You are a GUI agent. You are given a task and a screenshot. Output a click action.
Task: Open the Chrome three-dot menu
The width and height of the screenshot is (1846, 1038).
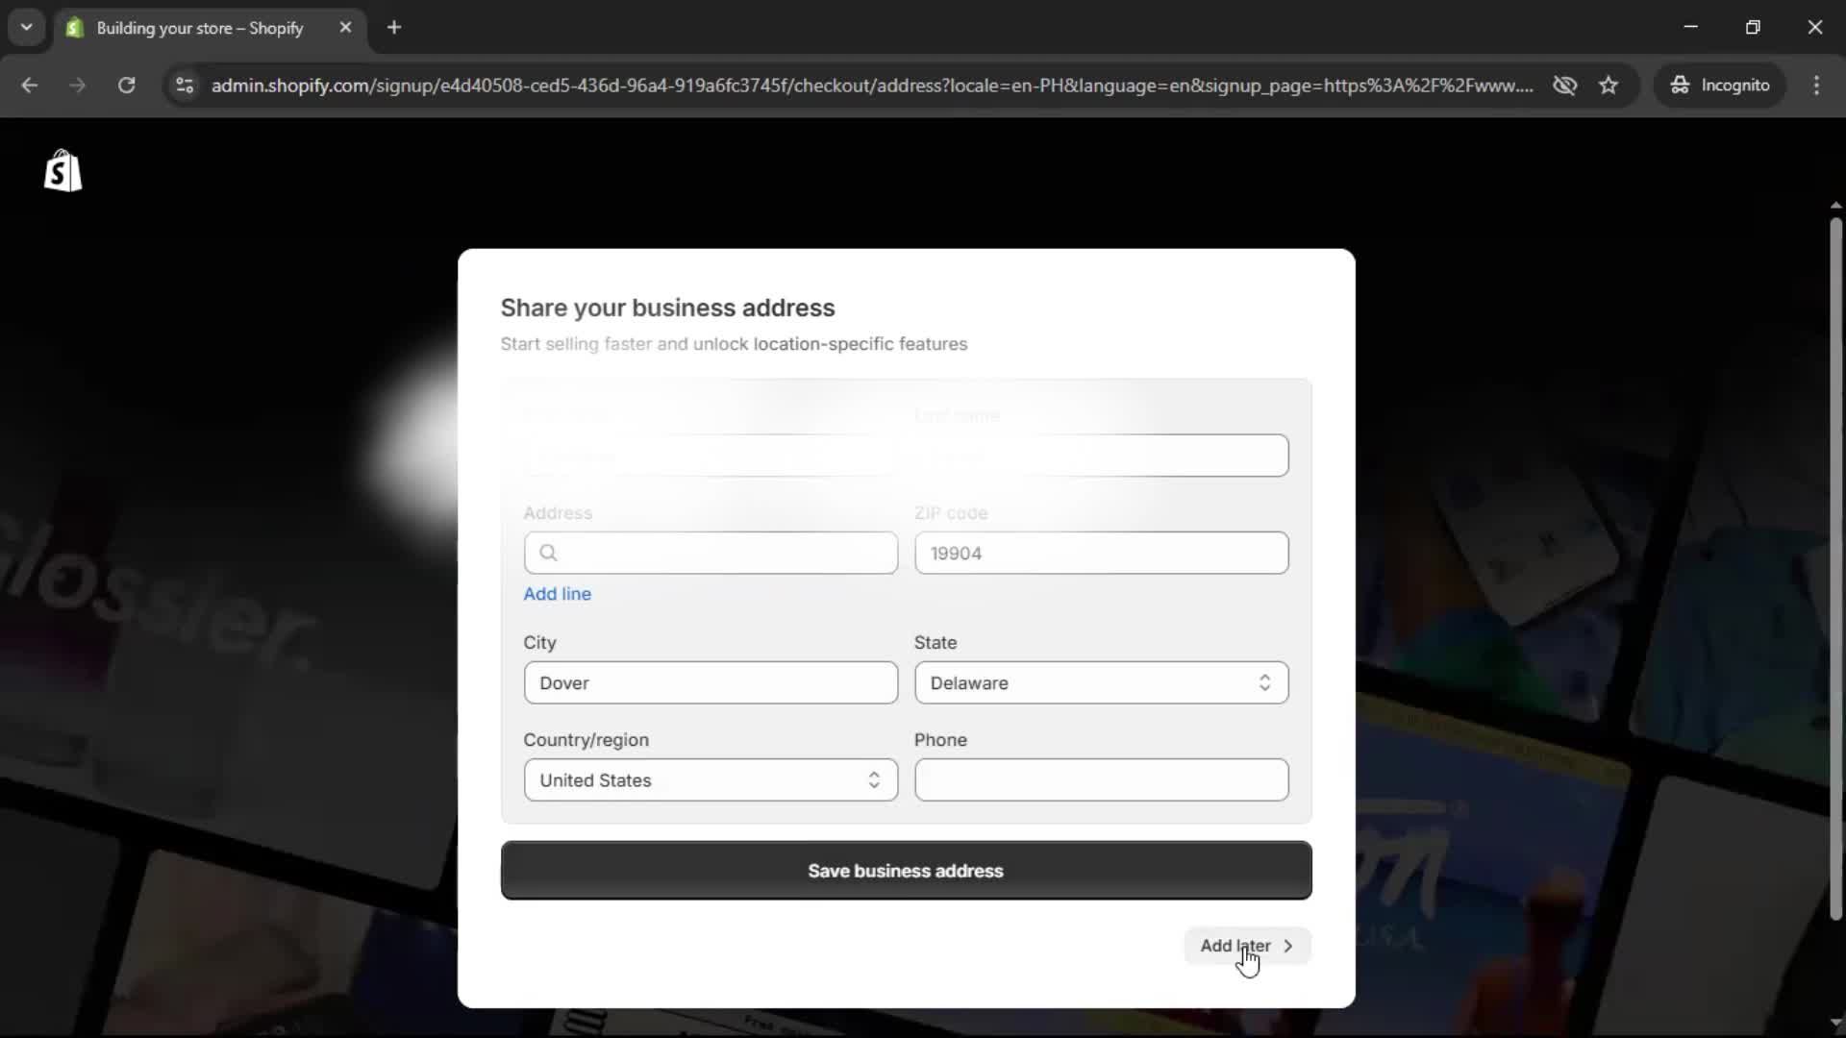coord(1816,86)
